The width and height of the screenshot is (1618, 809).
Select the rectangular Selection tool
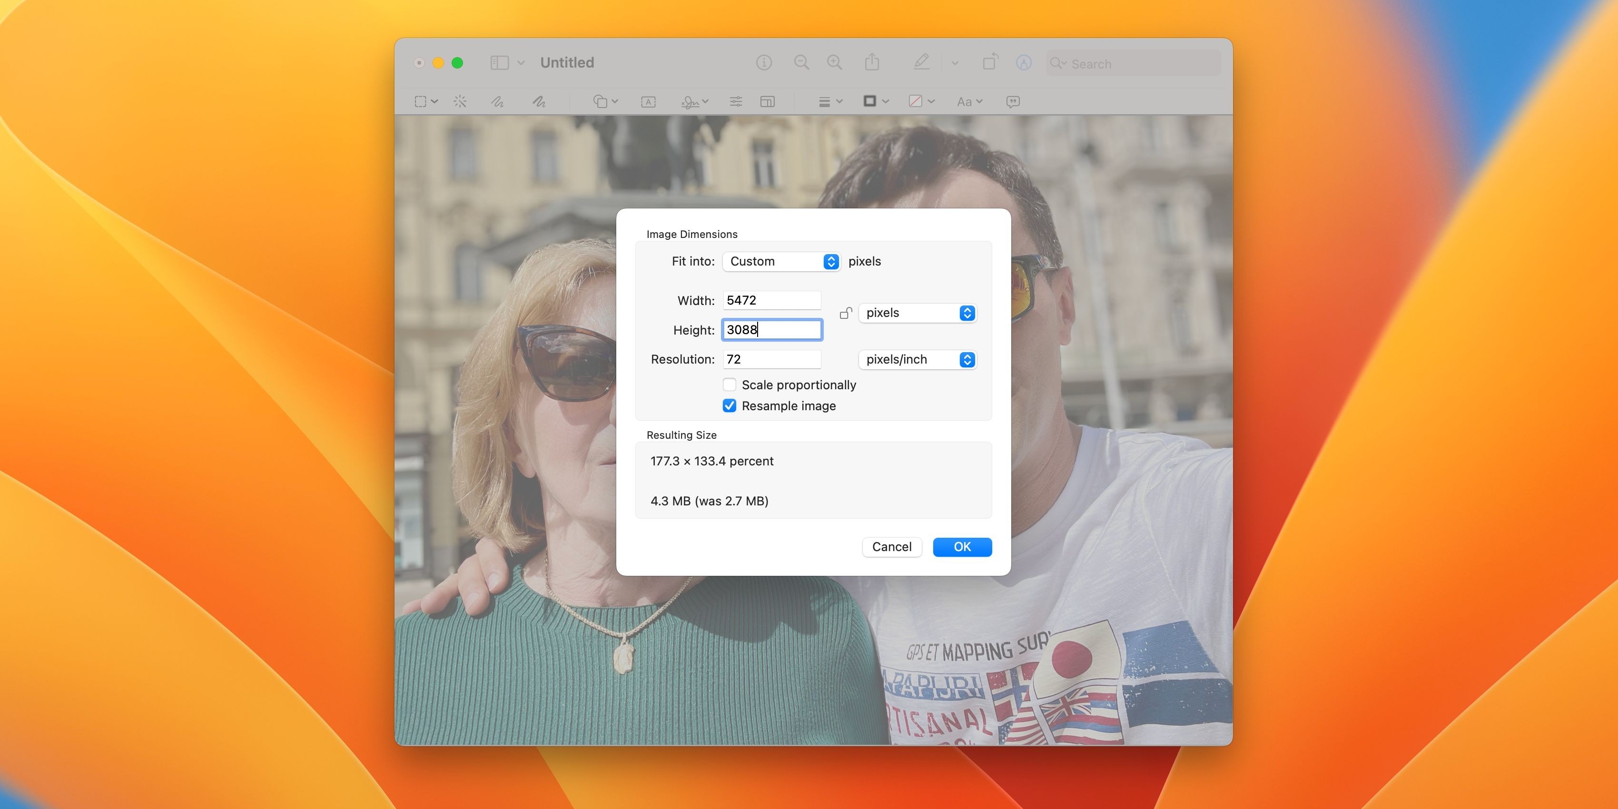point(420,102)
